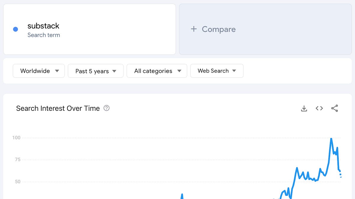Select the substack search term card

tap(89, 29)
